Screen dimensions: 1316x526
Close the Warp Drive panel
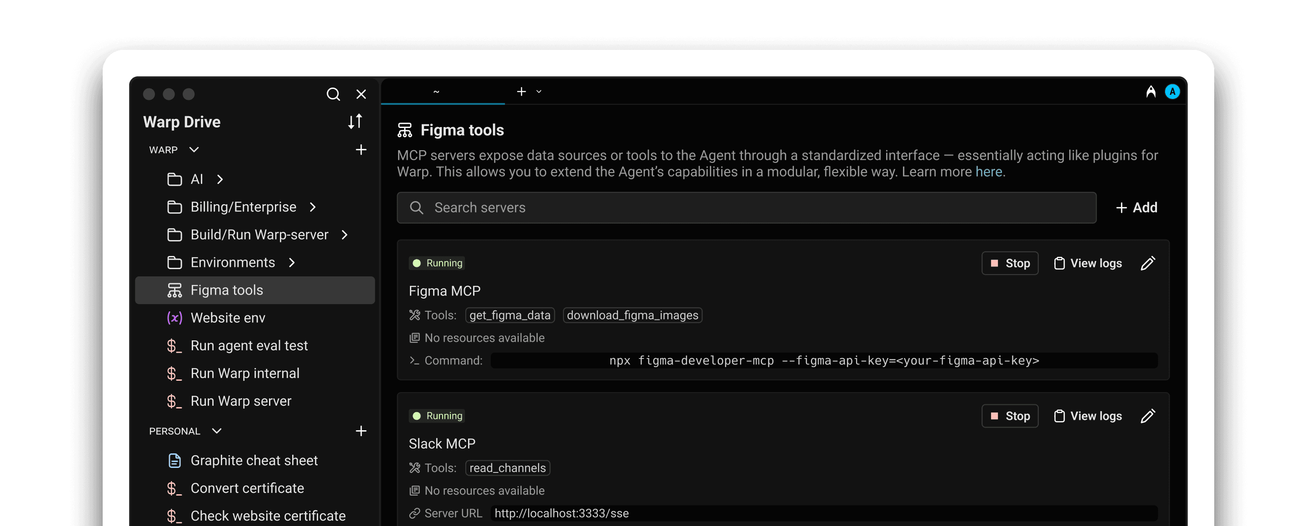(x=361, y=94)
